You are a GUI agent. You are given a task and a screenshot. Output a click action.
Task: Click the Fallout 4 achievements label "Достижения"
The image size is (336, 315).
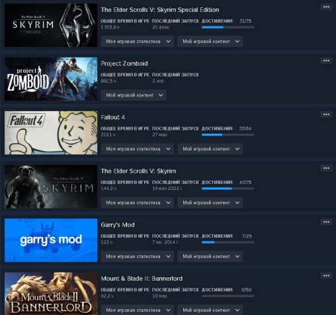(x=217, y=128)
